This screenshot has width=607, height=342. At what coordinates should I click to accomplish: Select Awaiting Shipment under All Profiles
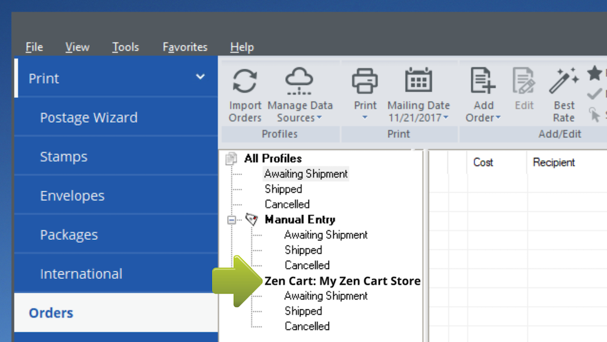(x=306, y=174)
